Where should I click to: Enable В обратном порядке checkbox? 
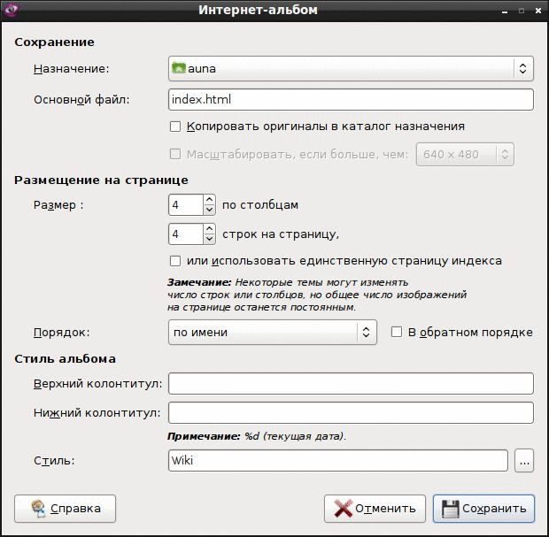[397, 332]
